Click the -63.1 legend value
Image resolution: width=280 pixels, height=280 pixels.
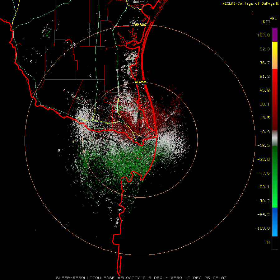click(264, 187)
